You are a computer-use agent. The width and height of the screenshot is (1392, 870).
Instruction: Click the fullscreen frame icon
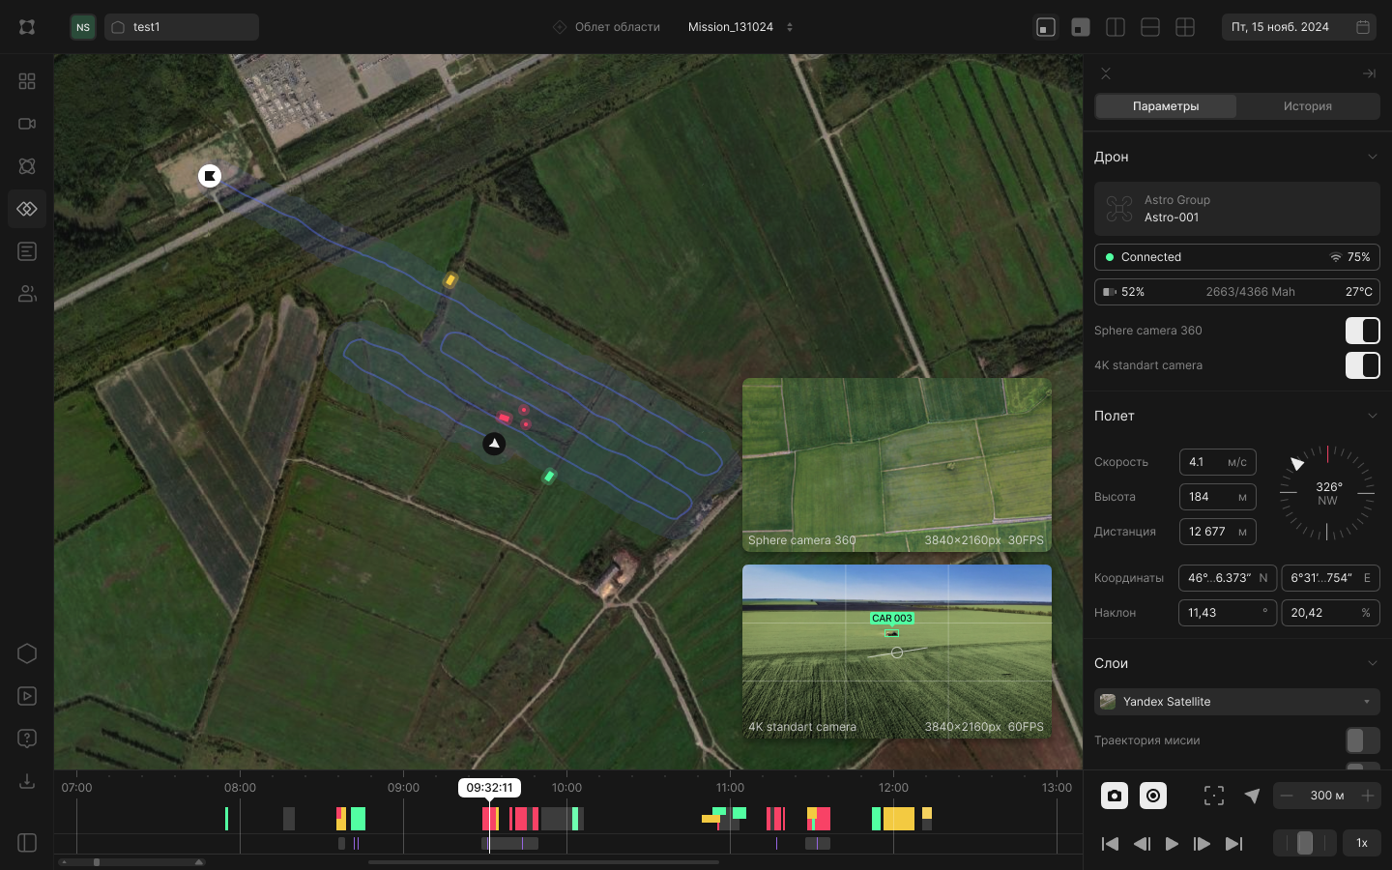click(1214, 796)
